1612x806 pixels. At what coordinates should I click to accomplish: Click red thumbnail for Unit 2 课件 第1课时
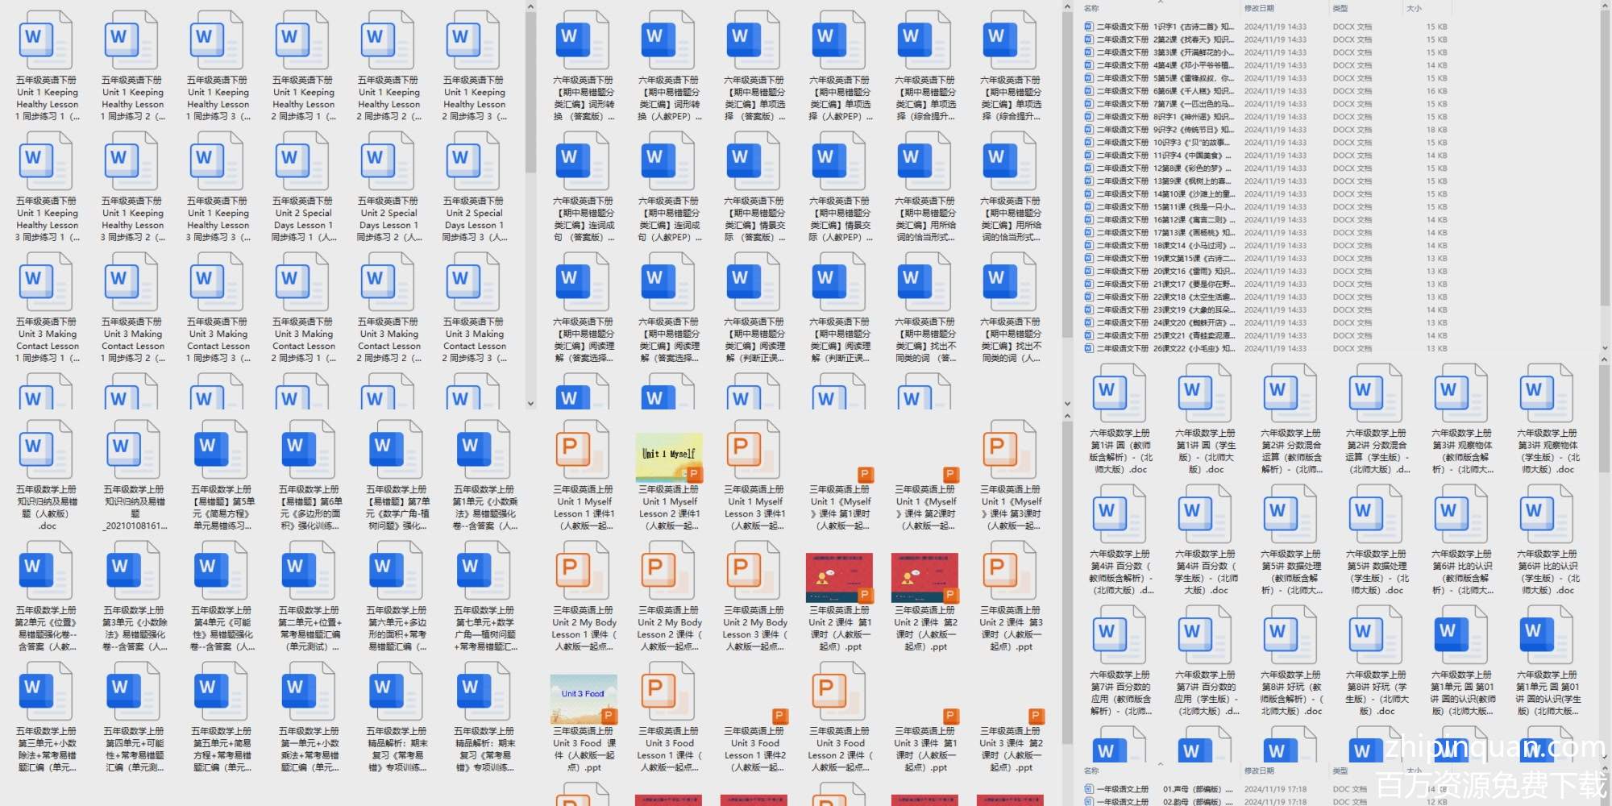pos(839,578)
